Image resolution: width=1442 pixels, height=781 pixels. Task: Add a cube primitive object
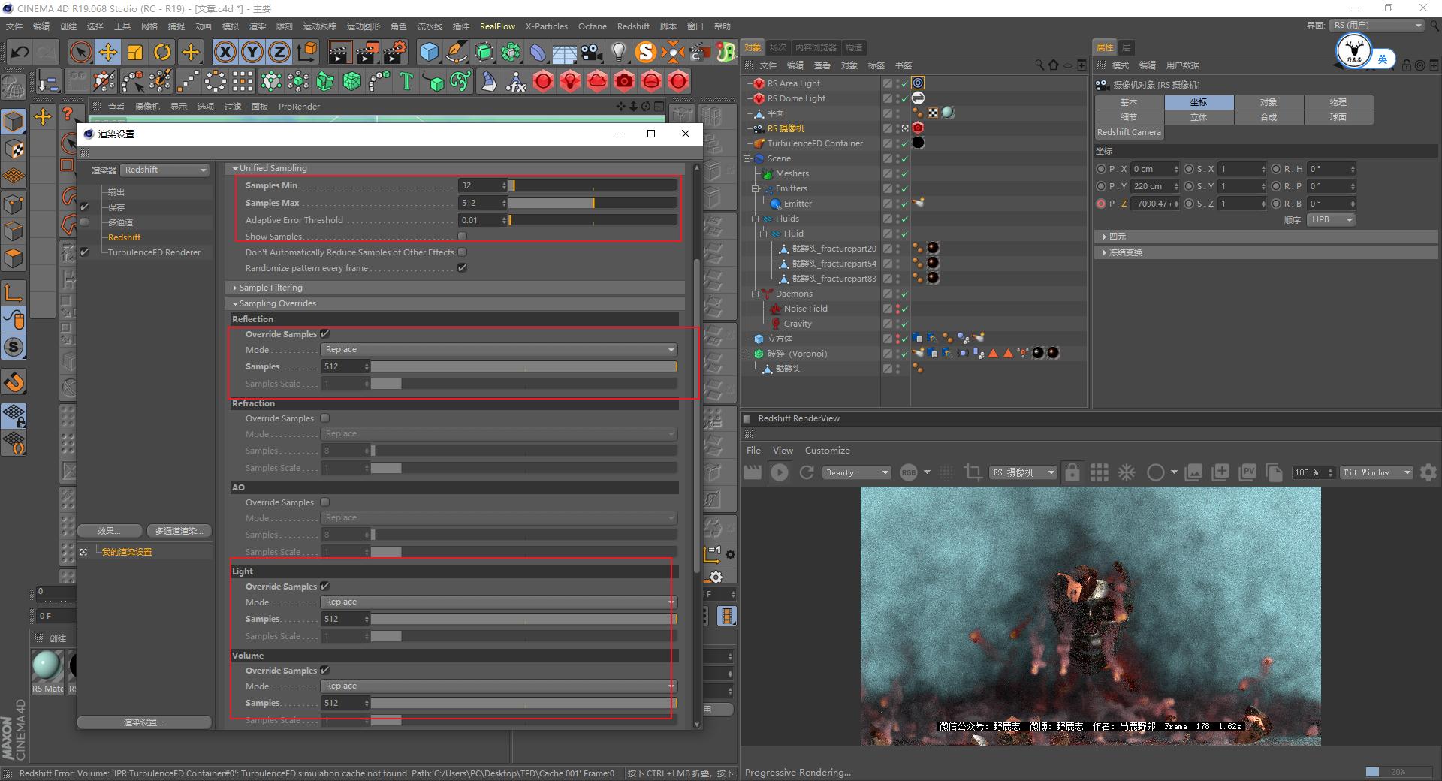429,52
